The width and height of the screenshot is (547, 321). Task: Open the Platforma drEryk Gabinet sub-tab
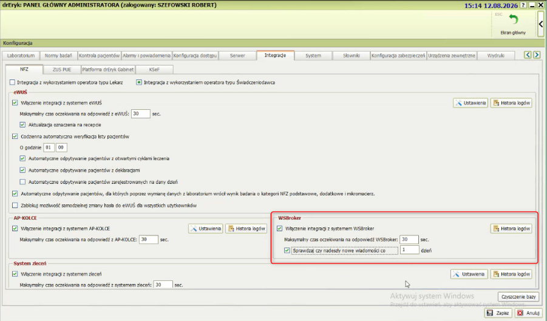pos(108,69)
